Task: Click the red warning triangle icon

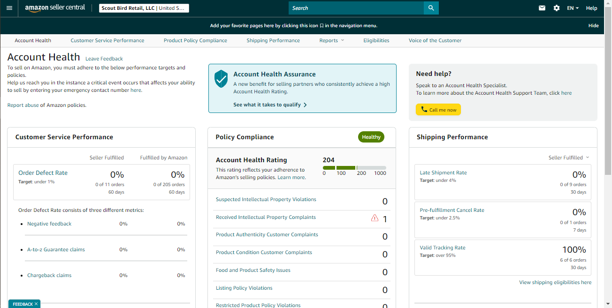Action: [x=375, y=218]
